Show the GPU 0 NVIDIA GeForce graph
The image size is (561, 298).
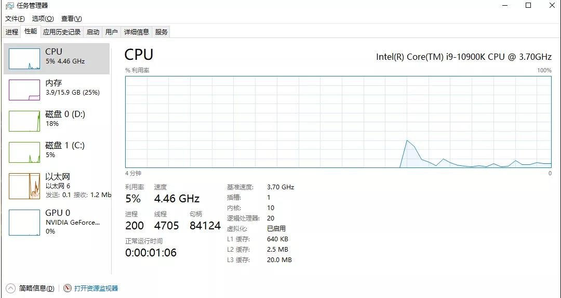24,222
